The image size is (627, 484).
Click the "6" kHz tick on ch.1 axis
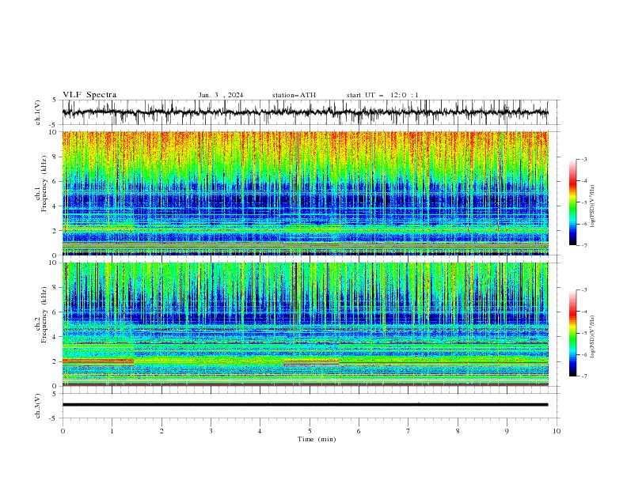click(55, 181)
